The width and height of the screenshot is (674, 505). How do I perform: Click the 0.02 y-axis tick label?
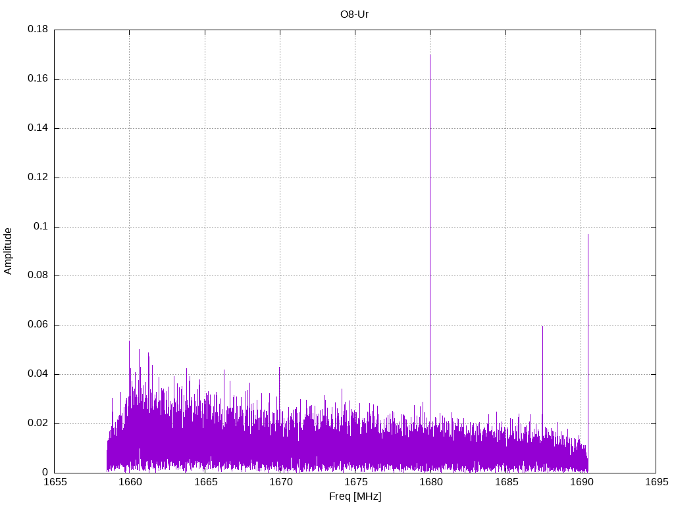tap(38, 423)
